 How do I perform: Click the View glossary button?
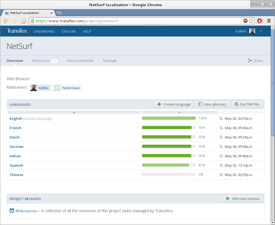(x=212, y=104)
